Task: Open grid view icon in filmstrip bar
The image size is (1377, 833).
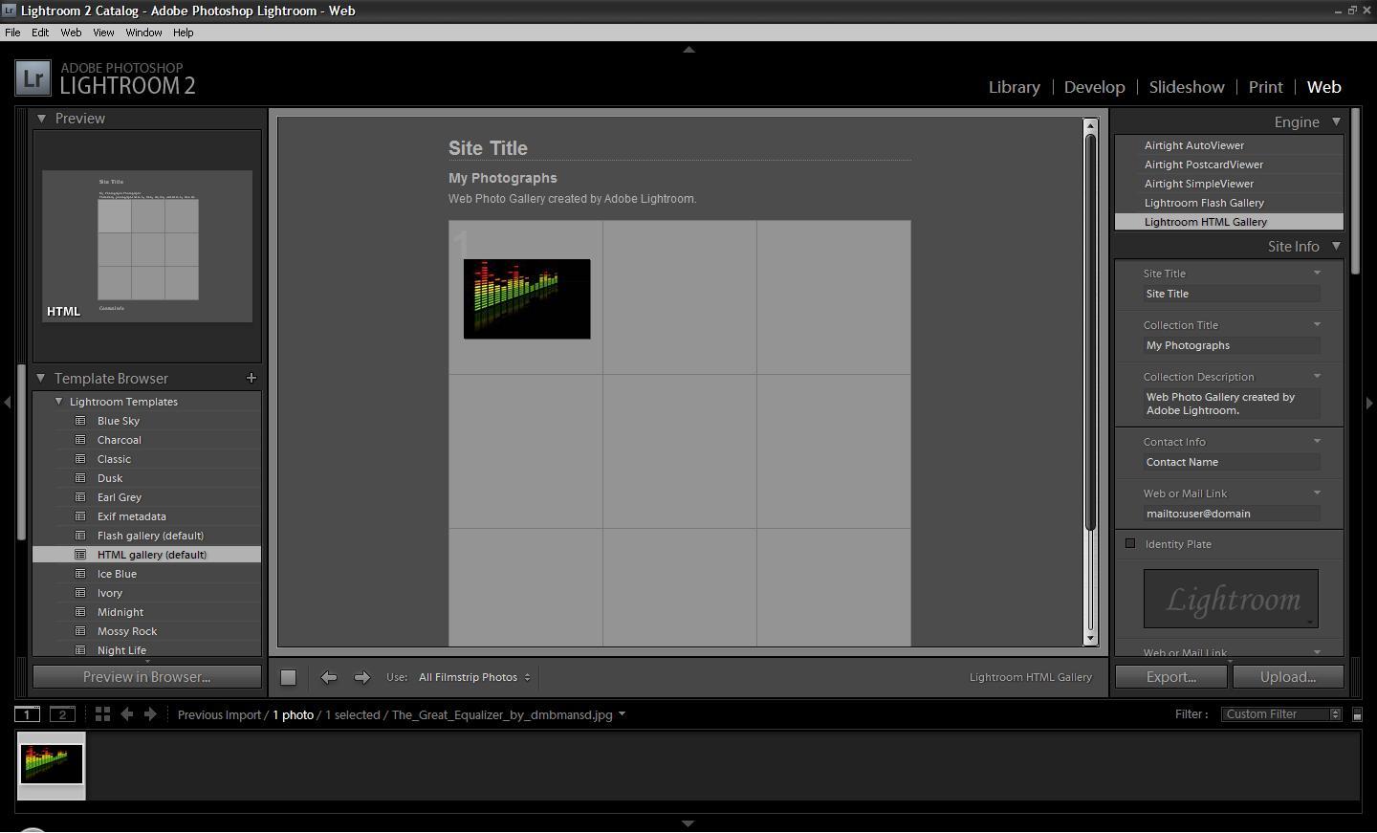Action: 102,714
